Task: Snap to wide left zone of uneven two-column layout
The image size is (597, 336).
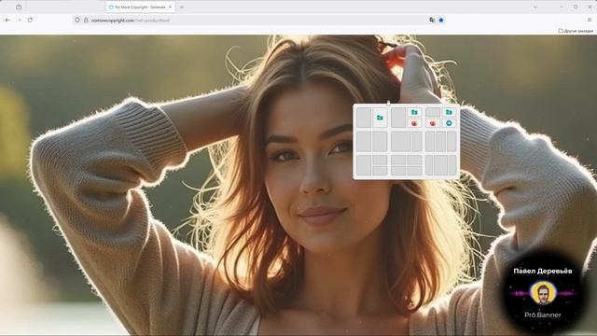Action: click(401, 142)
